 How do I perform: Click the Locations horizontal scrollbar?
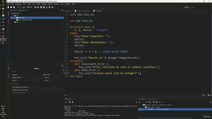tap(165, 118)
